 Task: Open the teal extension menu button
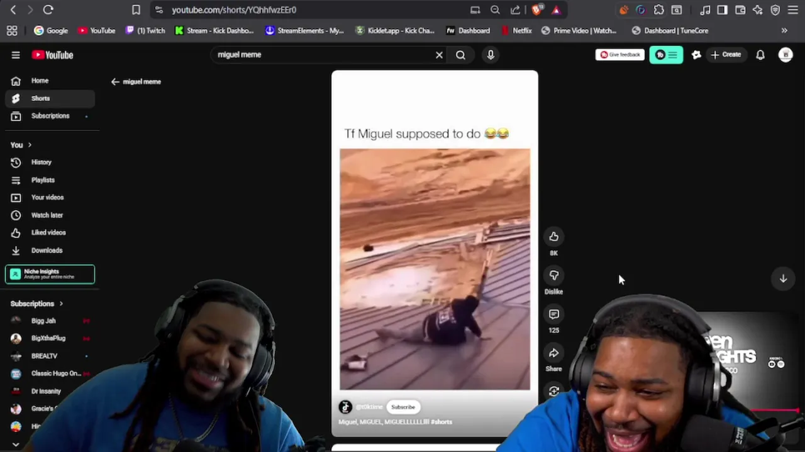(666, 55)
